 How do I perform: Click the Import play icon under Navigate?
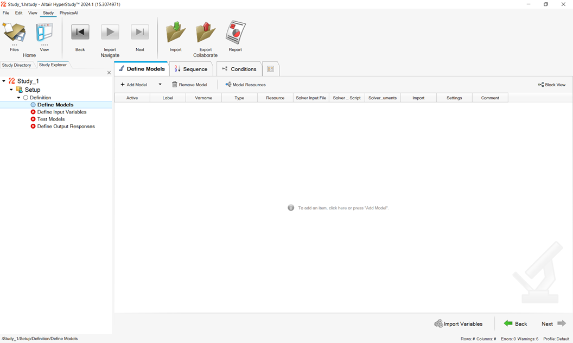click(x=110, y=32)
